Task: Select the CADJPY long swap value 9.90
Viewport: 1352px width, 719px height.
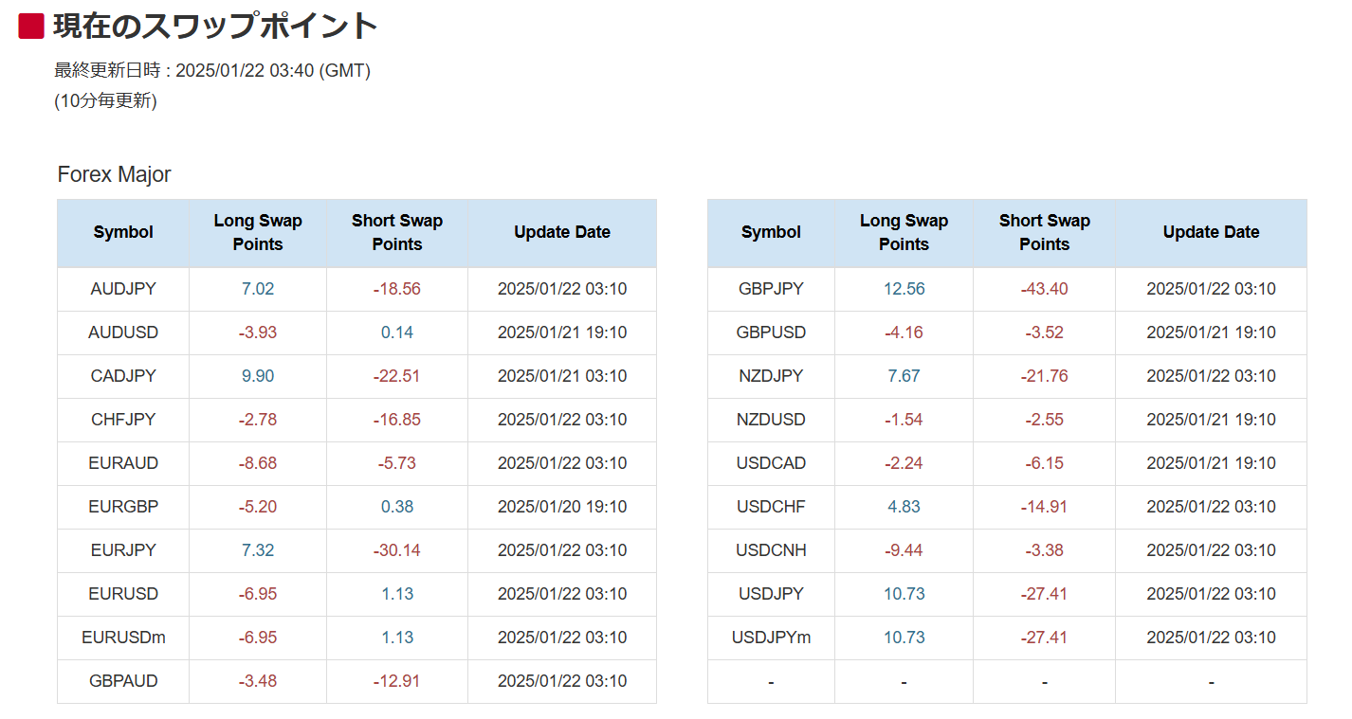Action: pos(258,376)
